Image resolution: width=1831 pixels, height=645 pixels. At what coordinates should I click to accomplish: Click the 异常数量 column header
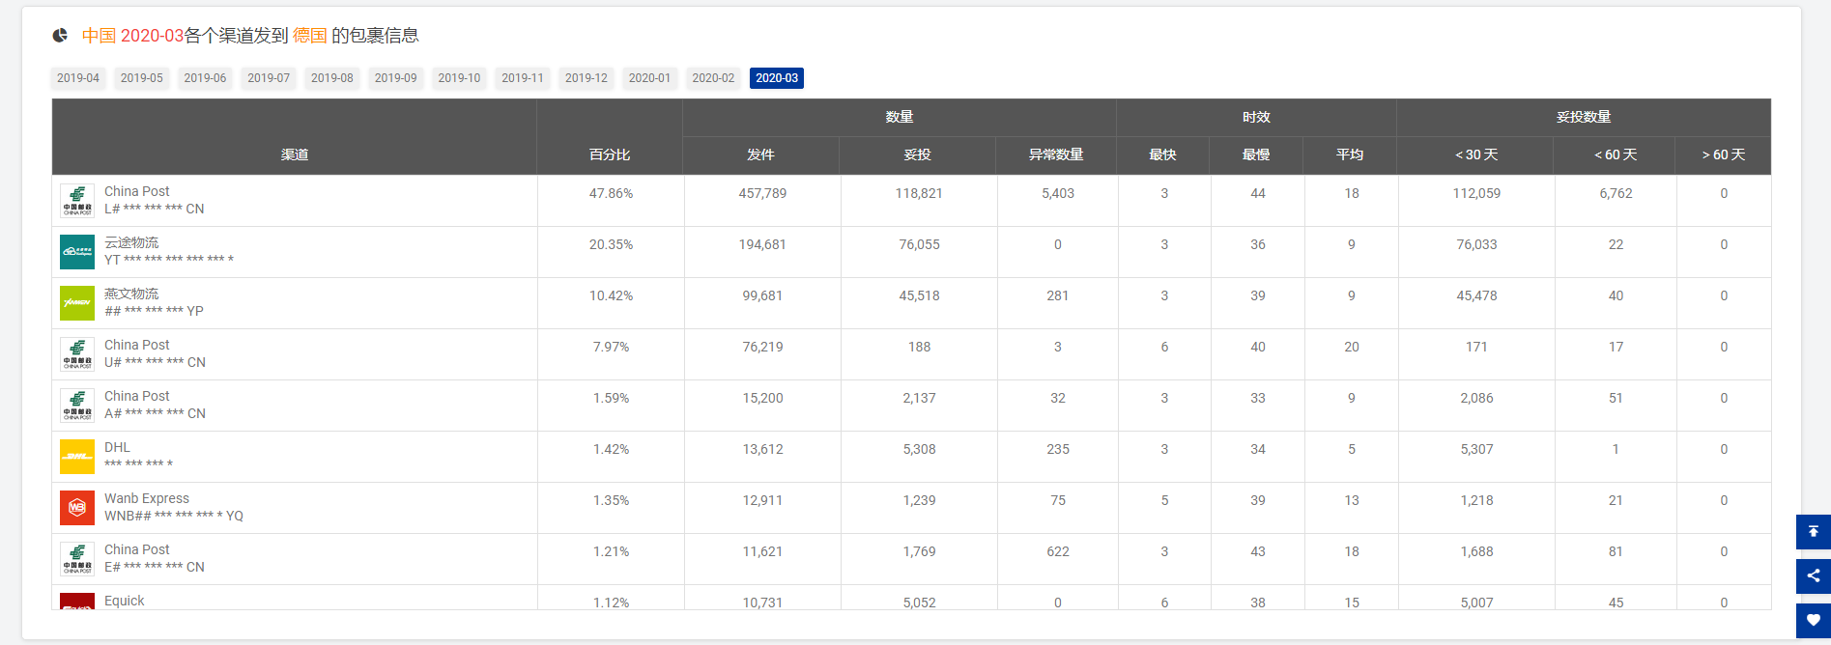pos(1056,154)
